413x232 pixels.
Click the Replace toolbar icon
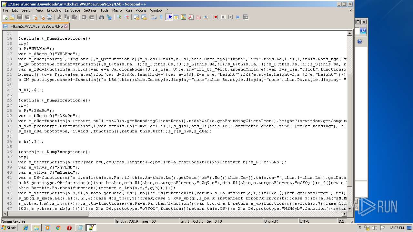(109, 17)
